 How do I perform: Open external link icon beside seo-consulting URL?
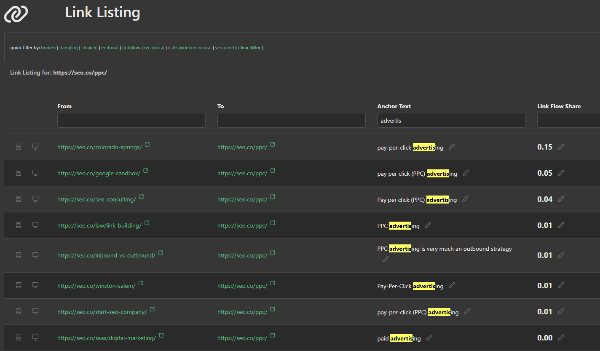(x=142, y=197)
